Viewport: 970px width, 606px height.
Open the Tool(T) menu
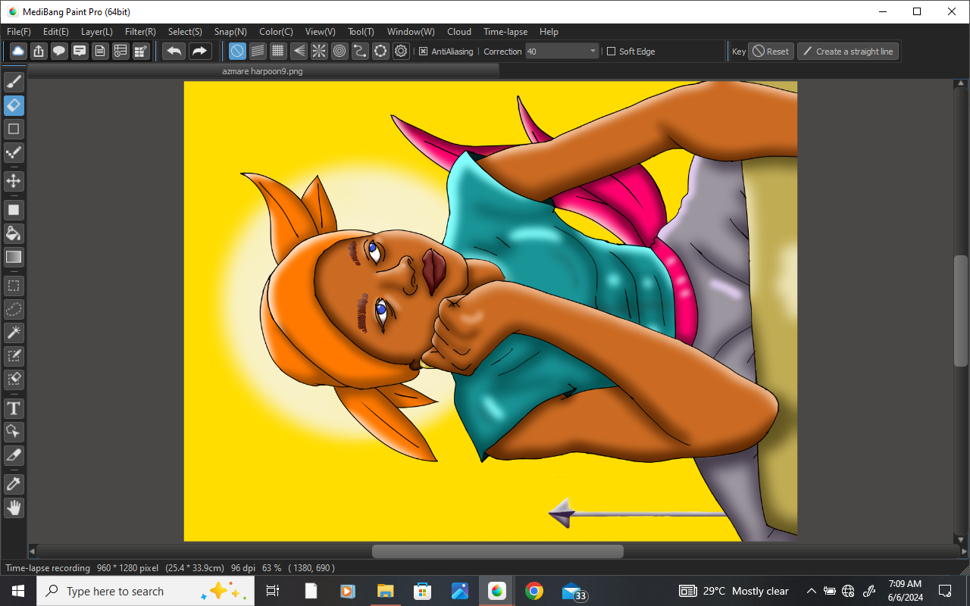click(x=361, y=32)
